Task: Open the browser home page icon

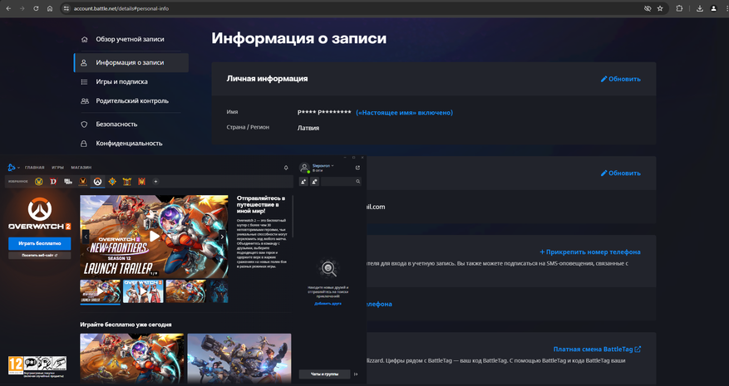Action: coord(50,8)
